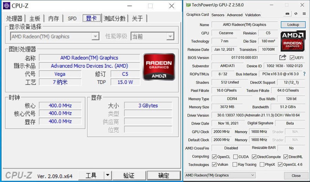The height and width of the screenshot is (182, 310).
Task: Click the GPU-Z title bar app icon
Action: [188, 5]
